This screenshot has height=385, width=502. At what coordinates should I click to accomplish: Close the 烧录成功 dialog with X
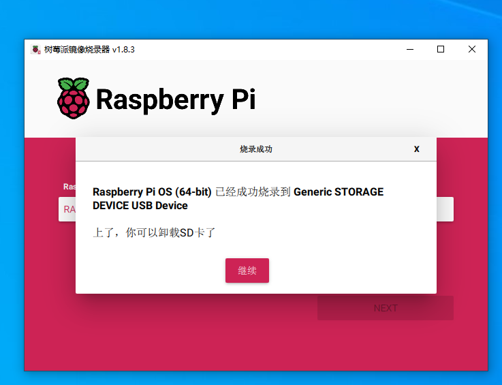[x=416, y=149]
